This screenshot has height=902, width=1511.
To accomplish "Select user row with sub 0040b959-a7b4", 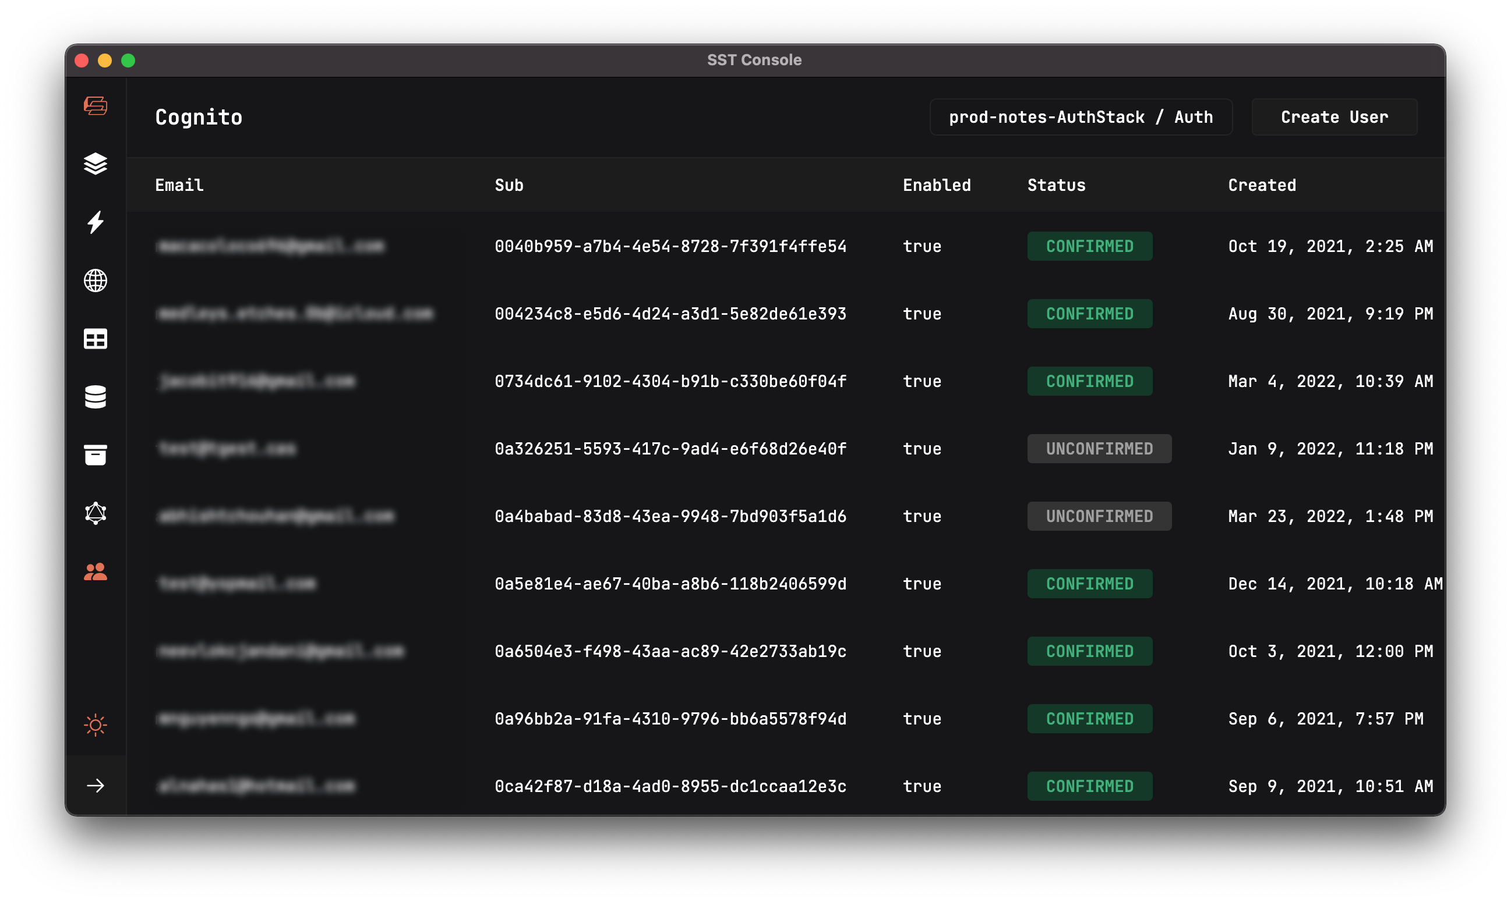I will [670, 246].
